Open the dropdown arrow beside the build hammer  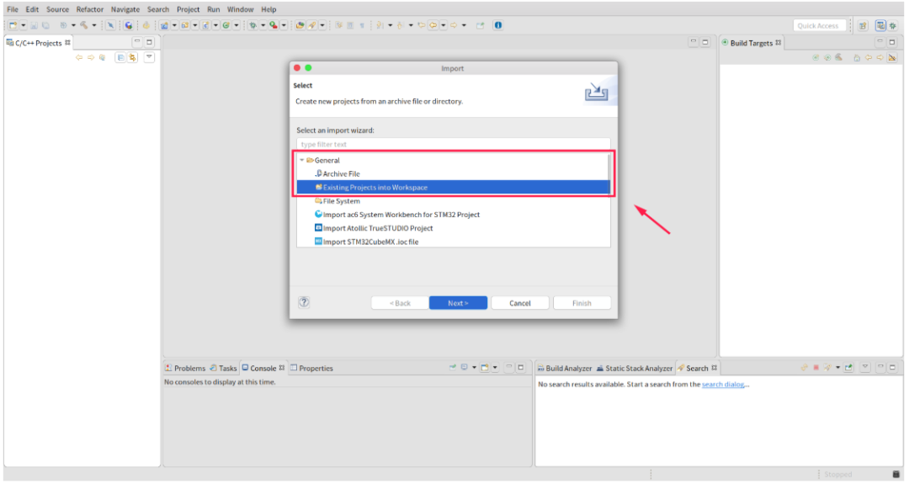94,25
